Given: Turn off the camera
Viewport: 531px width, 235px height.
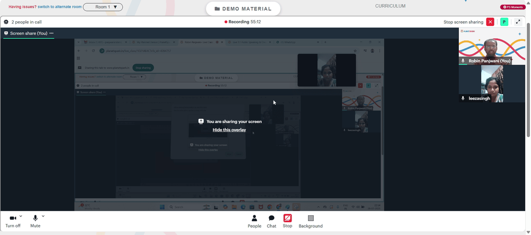Looking at the screenshot, I should tap(13, 221).
